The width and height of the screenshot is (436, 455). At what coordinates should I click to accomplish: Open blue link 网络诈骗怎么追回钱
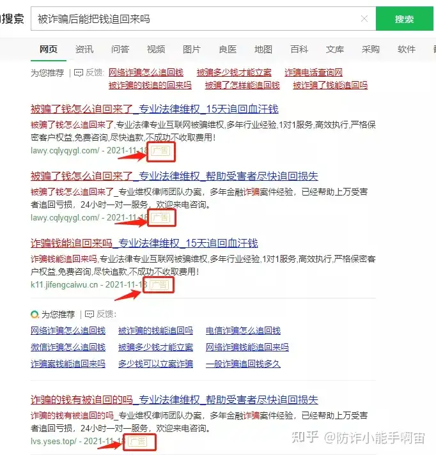tap(68, 331)
